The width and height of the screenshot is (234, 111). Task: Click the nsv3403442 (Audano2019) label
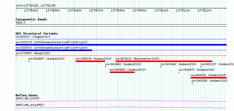coord(179,64)
